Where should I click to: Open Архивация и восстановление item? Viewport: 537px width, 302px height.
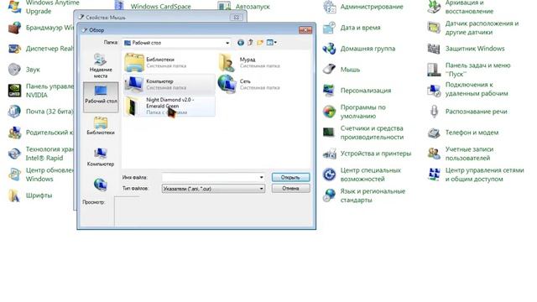point(461,7)
